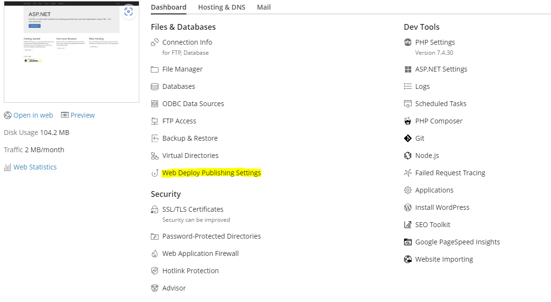Click the ODBC Data Sources icon
The height and width of the screenshot is (302, 551).
(155, 104)
